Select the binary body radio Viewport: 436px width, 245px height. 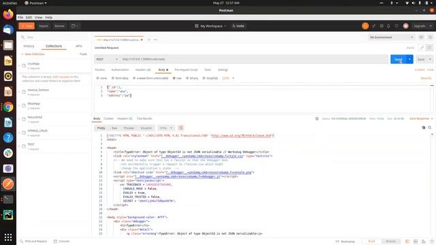coord(187,78)
